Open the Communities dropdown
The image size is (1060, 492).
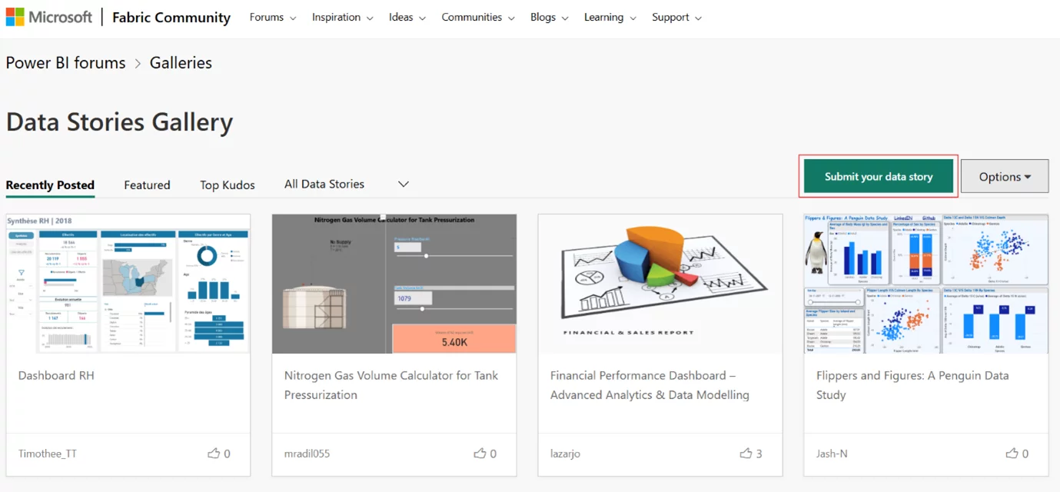[478, 17]
